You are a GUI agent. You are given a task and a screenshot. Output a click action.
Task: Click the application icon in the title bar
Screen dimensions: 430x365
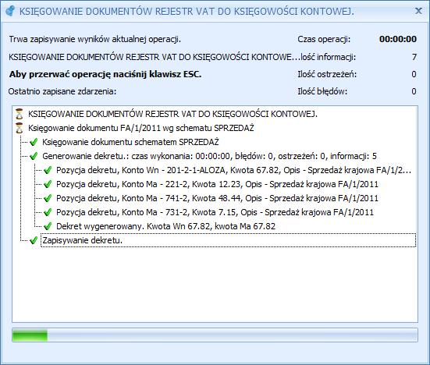(10, 11)
